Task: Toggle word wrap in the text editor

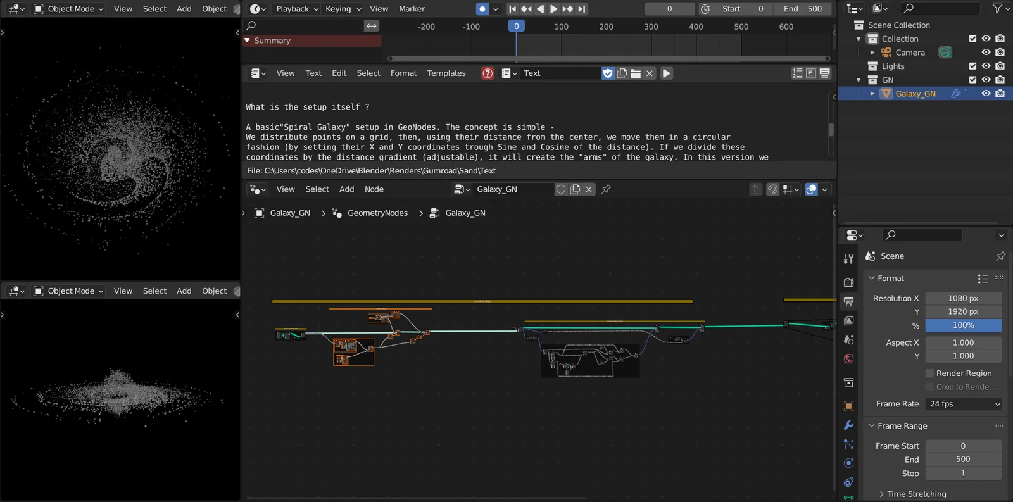Action: click(811, 73)
